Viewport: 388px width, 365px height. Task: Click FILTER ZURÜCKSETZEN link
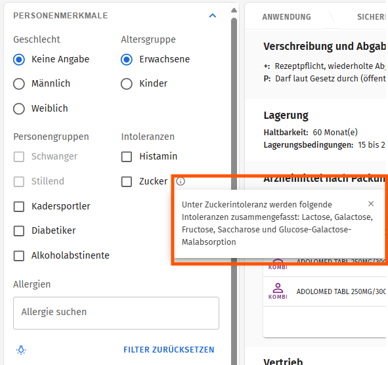pos(169,350)
